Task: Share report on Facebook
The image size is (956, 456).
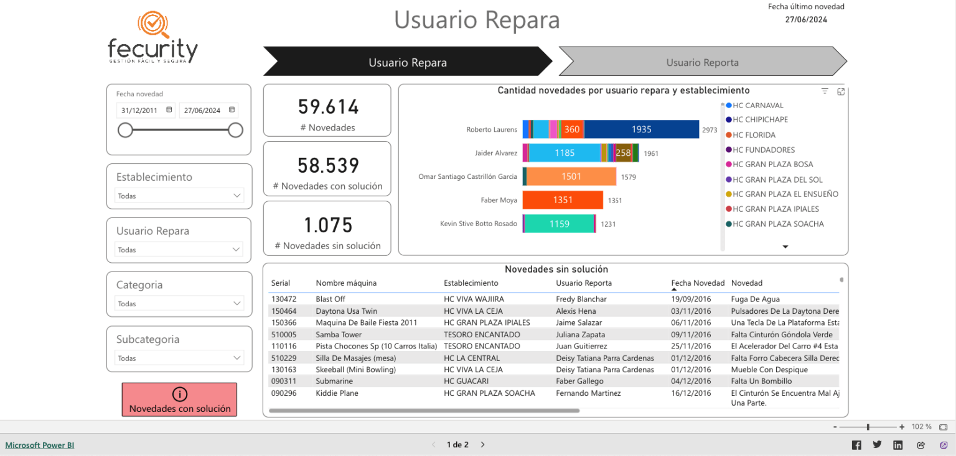Action: [856, 445]
